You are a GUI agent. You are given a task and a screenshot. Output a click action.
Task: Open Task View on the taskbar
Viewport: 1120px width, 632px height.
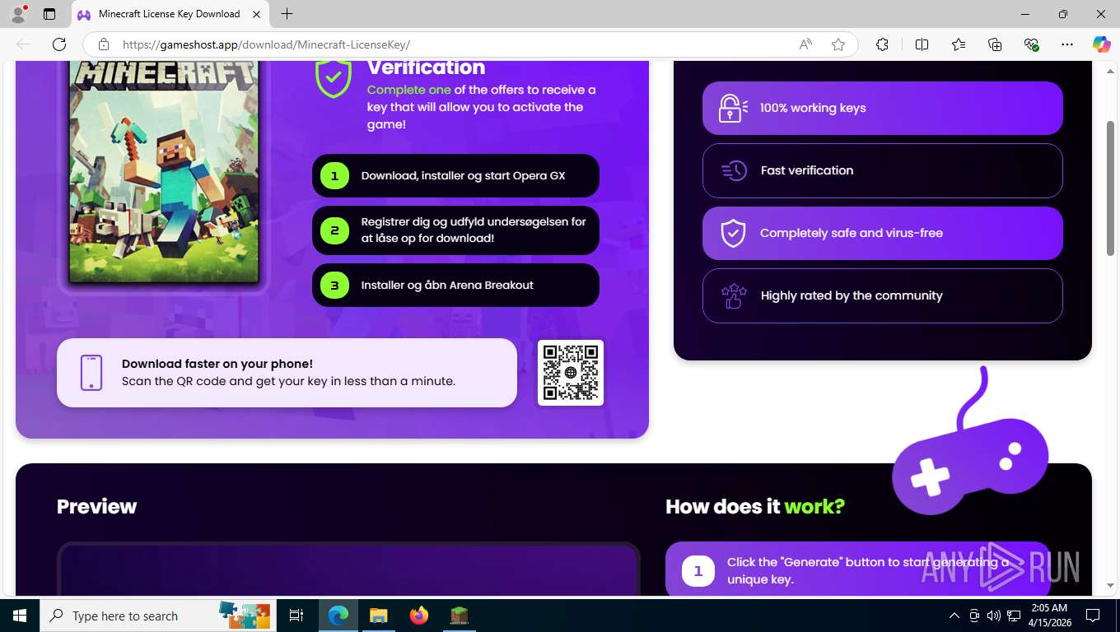tap(296, 616)
